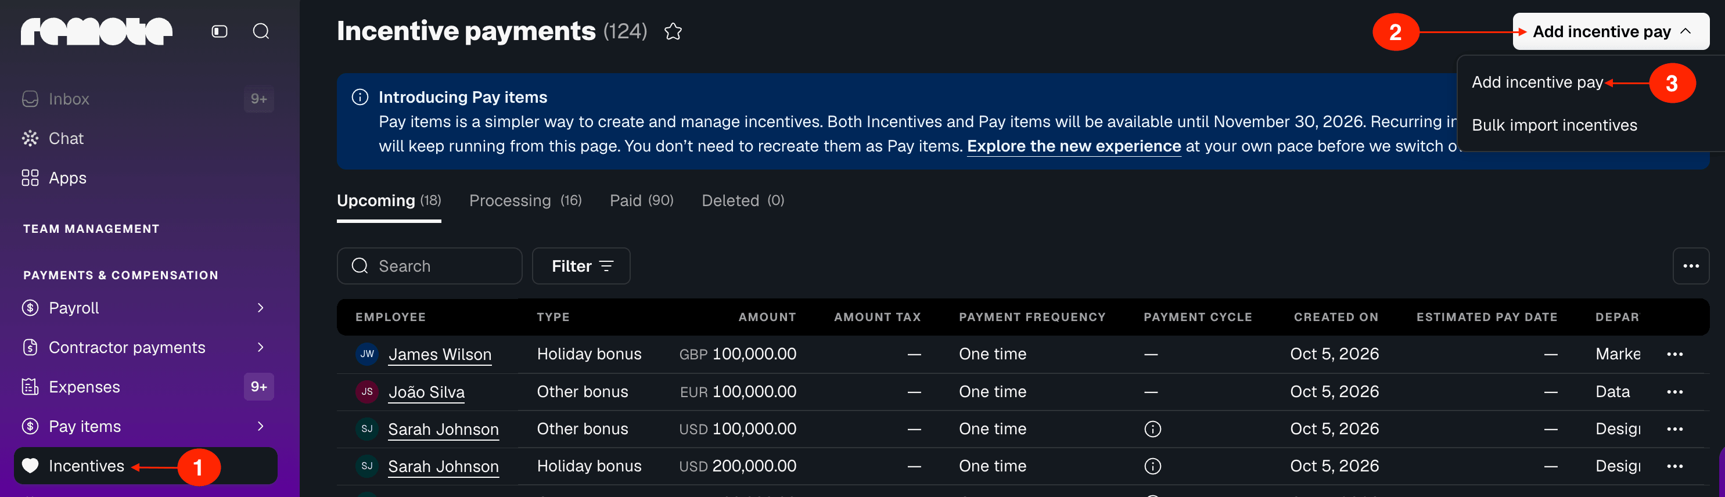Click payment cycle info icon, Sarah Johnson Other bonus
Viewport: 1725px width, 497px height.
(1152, 428)
